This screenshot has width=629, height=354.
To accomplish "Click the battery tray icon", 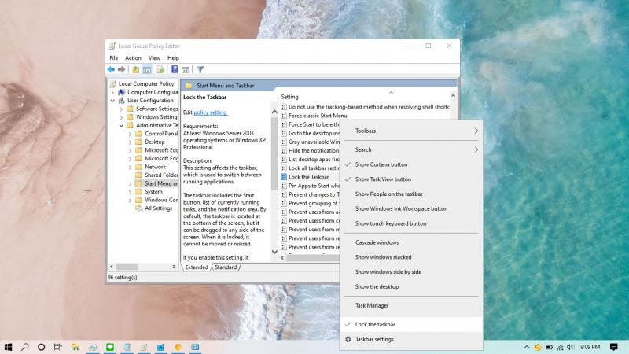I will coord(549,347).
